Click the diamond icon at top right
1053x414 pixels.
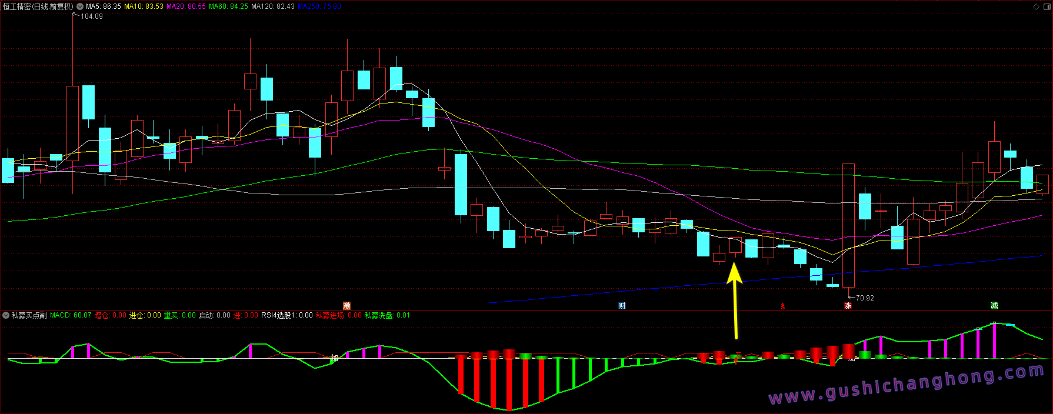tap(1037, 6)
